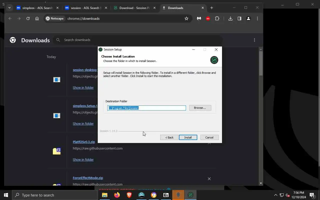The width and height of the screenshot is (320, 200).
Task: Open File Explorer from the taskbar
Action: point(105,195)
